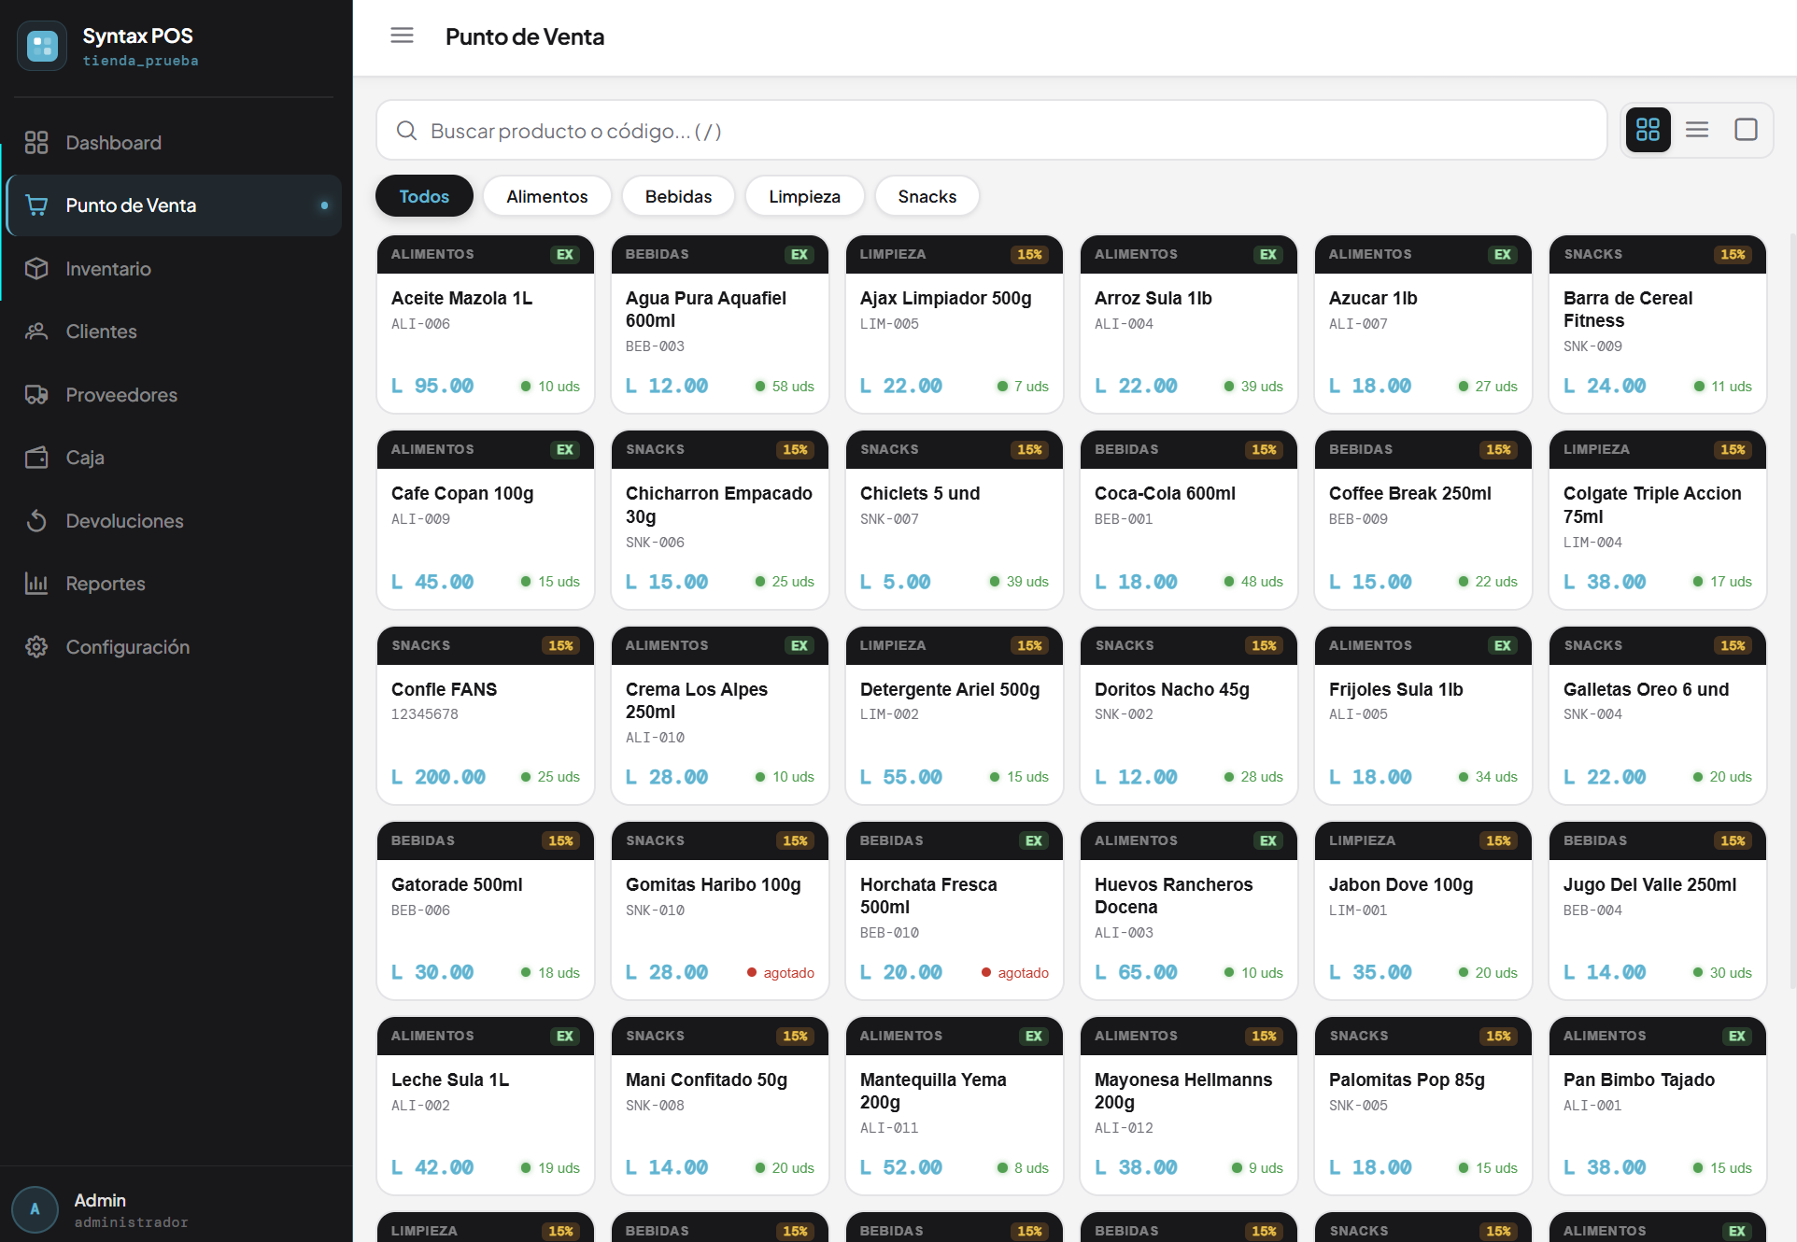Add Aceite Mazola 1L to sale
This screenshot has height=1242, width=1797.
coord(485,324)
